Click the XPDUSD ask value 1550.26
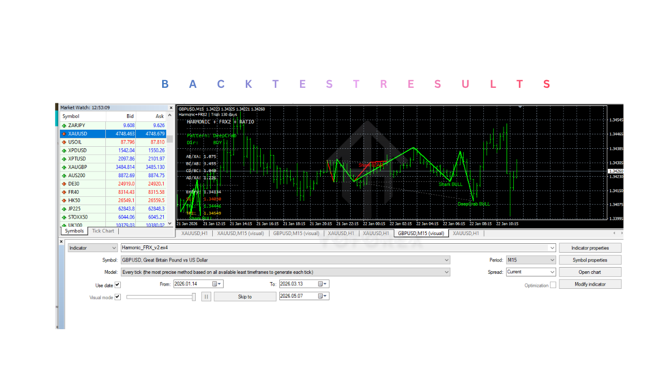661x372 pixels. point(156,150)
